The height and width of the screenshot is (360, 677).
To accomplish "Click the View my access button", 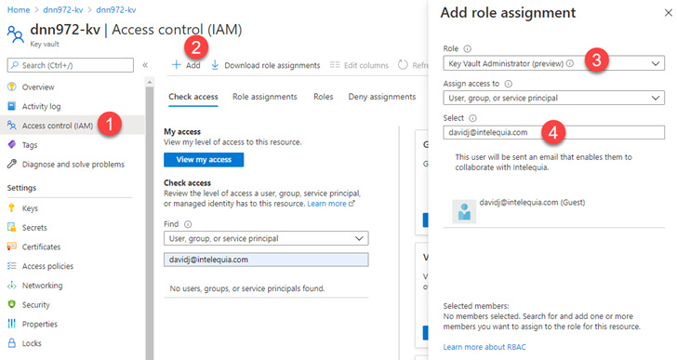I will coord(204,160).
